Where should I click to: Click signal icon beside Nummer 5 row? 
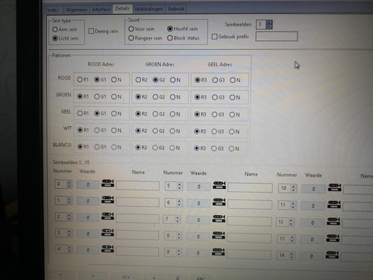pos(219,185)
